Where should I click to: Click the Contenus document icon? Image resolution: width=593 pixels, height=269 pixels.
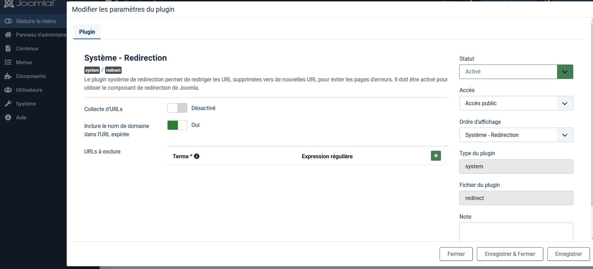[8, 49]
